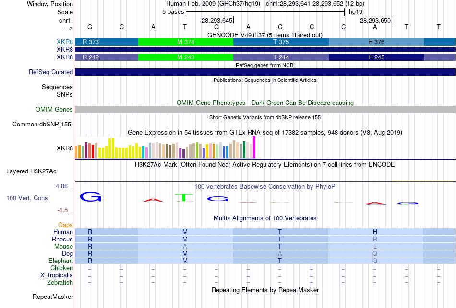
Task: Click the green T letter in PhyloP track
Action: [184, 197]
